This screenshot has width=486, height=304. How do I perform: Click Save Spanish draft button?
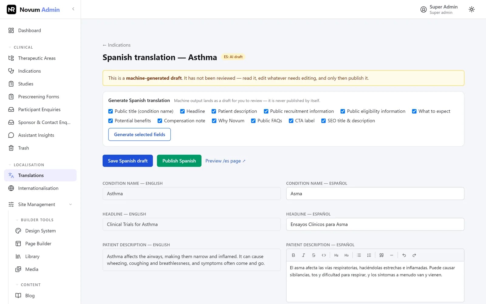click(x=128, y=161)
